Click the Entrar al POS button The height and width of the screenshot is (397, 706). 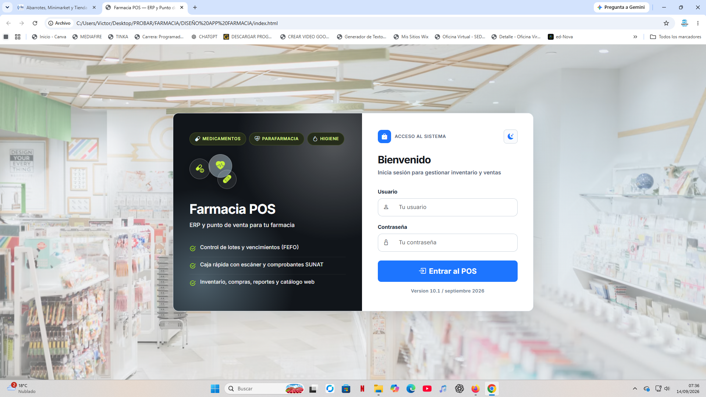[x=447, y=271]
